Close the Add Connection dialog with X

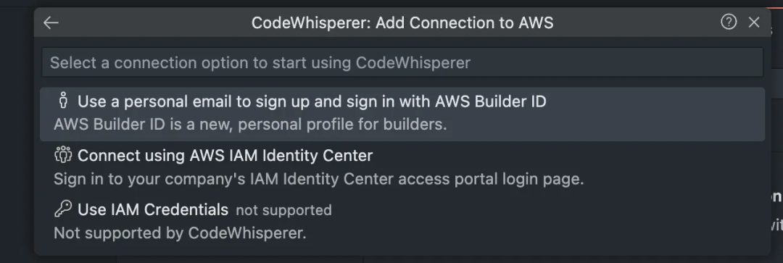coord(754,22)
